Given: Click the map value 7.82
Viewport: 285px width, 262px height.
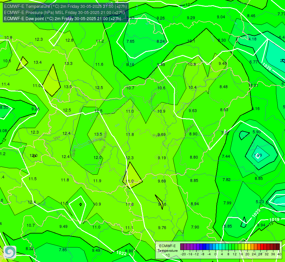Looking at the screenshot, I should 226,180.
